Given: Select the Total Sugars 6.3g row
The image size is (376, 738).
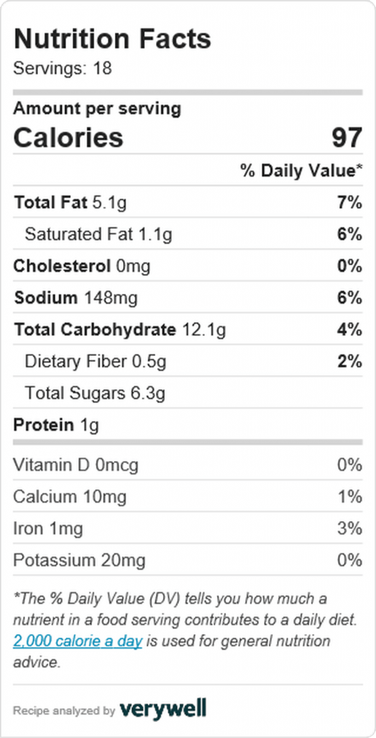Looking at the screenshot, I should 188,393.
